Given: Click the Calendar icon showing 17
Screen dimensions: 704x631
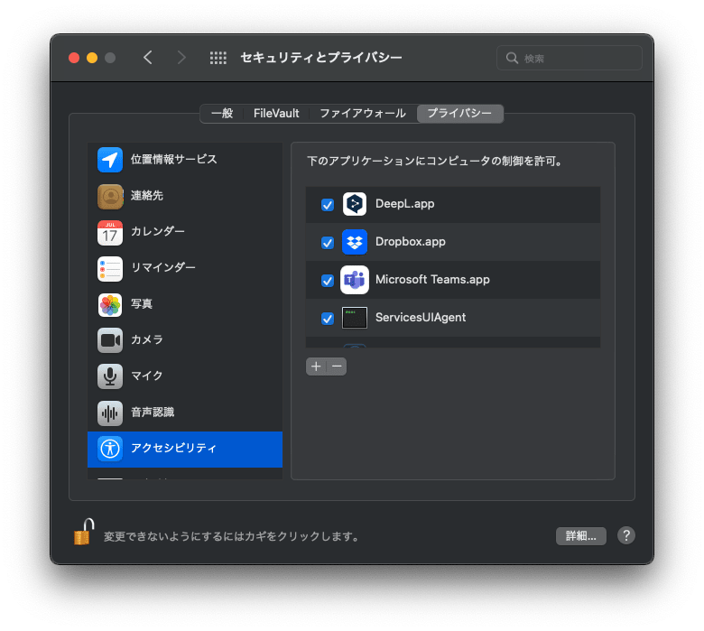Looking at the screenshot, I should (110, 233).
